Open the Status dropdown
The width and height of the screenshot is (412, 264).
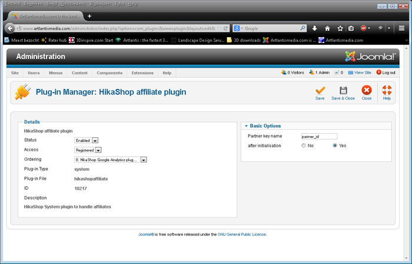(x=86, y=140)
